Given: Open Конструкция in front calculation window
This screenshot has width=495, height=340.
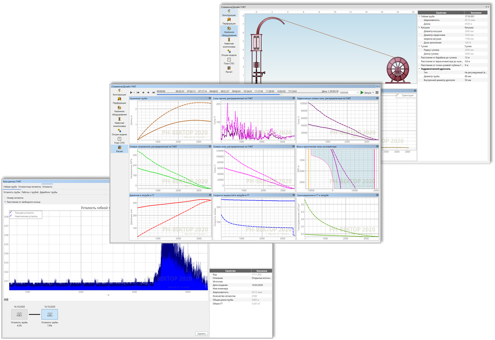Looking at the screenshot, I should tap(119, 92).
